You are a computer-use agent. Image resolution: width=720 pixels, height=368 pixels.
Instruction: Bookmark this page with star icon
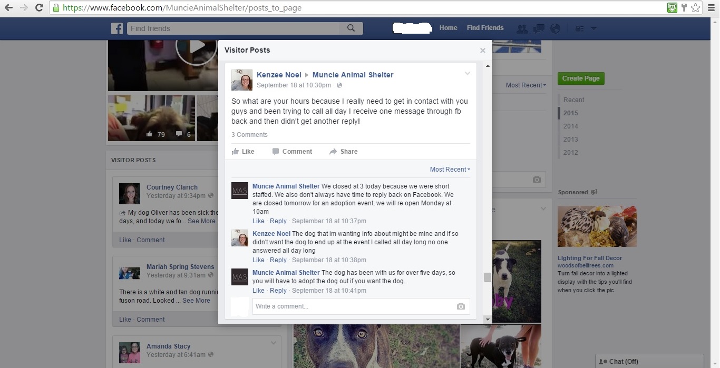click(695, 8)
